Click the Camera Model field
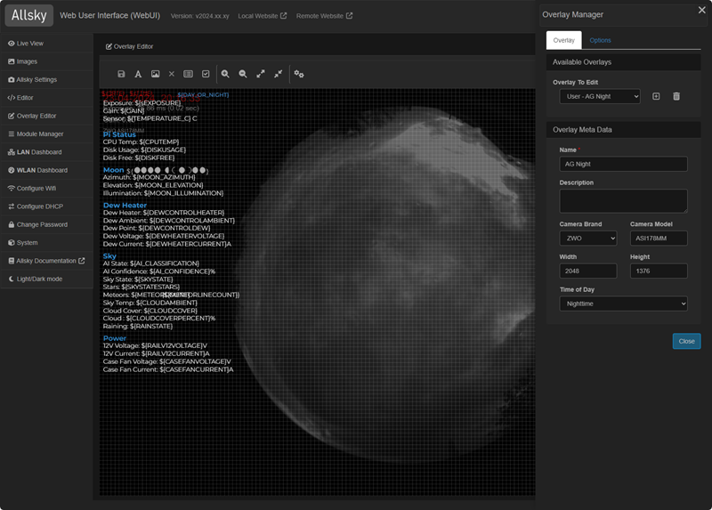 pos(659,239)
